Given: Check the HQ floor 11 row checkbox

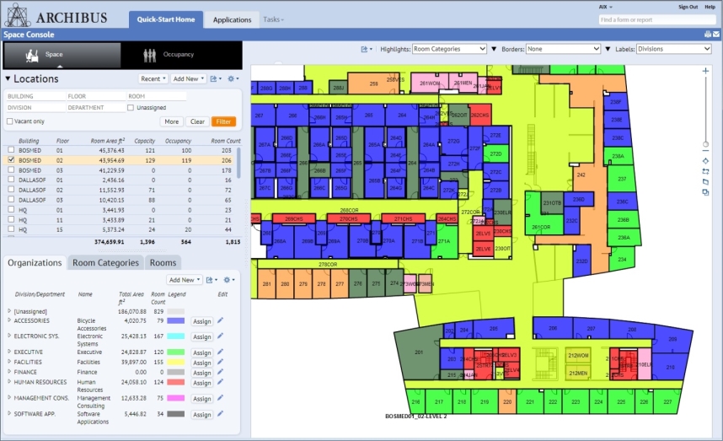Looking at the screenshot, I should 11,219.
